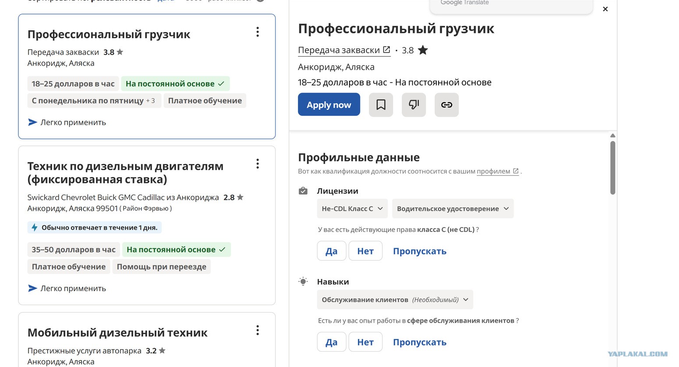The width and height of the screenshot is (679, 367).
Task: Click the На постоянной основе tag in грузчик card
Action: (x=175, y=84)
